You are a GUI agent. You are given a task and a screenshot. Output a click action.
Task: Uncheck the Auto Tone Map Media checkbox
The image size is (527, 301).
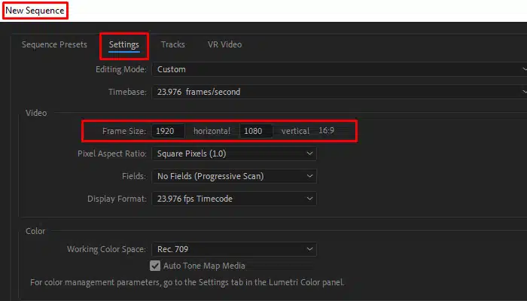155,266
